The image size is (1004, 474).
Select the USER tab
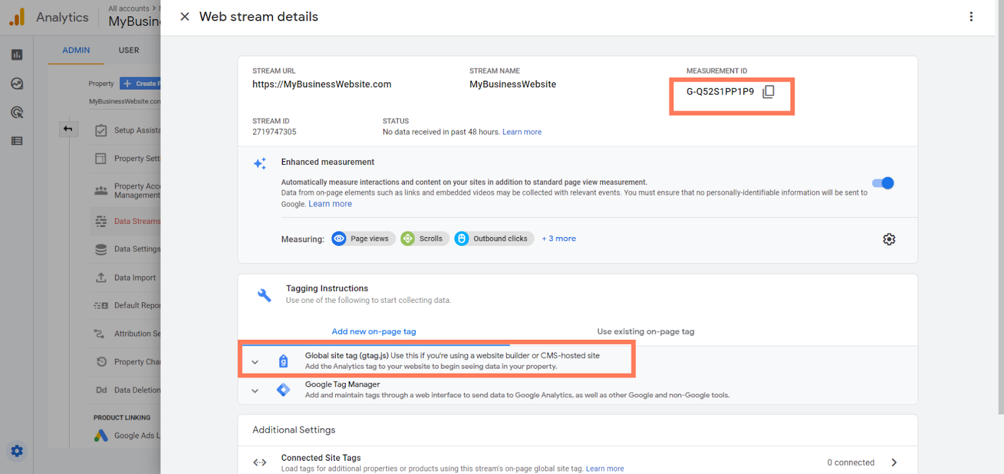tap(129, 50)
